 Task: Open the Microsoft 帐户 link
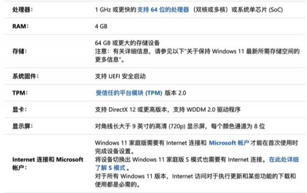point(229,143)
